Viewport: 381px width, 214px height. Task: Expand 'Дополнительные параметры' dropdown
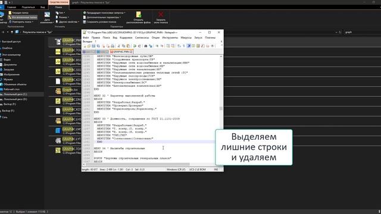102,17
